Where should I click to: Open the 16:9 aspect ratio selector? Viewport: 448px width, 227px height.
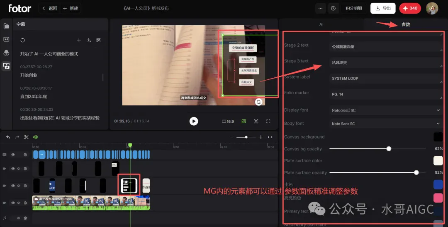tap(228, 121)
